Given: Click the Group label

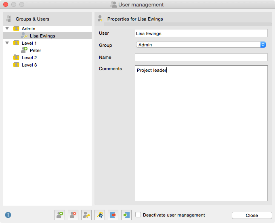Looking at the screenshot, I should click(x=105, y=45).
